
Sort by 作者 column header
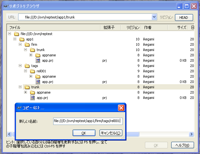[x=154, y=28]
